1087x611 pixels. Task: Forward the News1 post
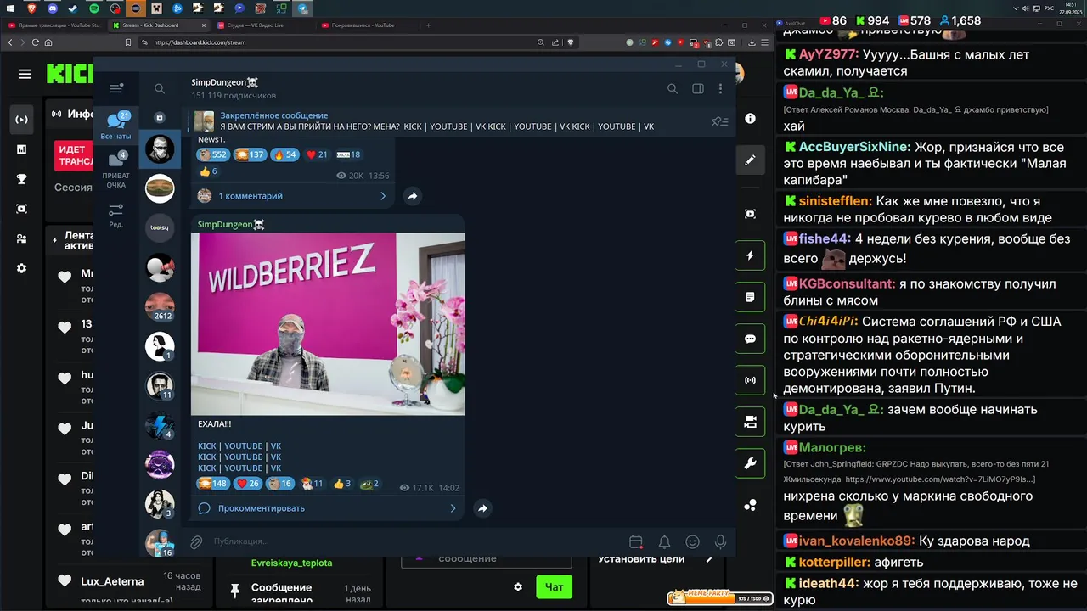point(412,196)
